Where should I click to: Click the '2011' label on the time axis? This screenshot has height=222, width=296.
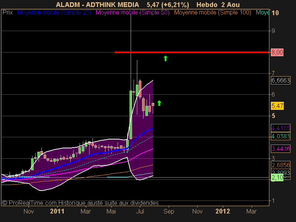(x=57, y=211)
